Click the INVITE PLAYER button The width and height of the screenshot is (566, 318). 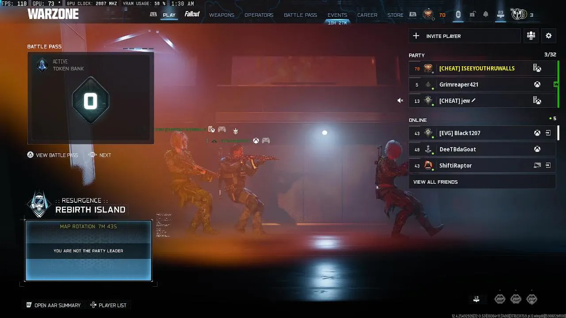464,36
